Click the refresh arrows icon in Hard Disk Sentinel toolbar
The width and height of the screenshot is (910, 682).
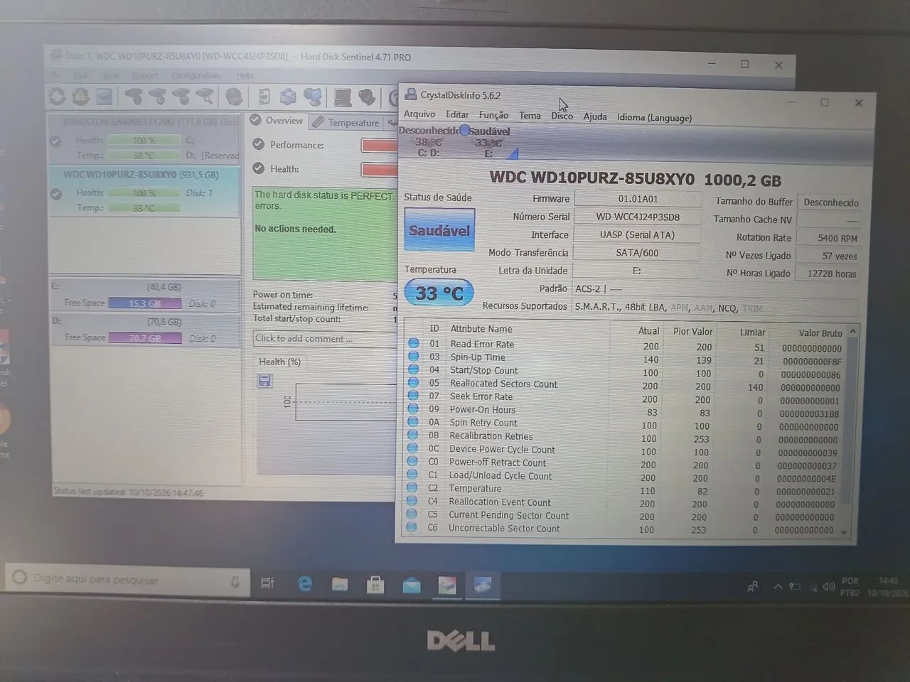[x=57, y=96]
